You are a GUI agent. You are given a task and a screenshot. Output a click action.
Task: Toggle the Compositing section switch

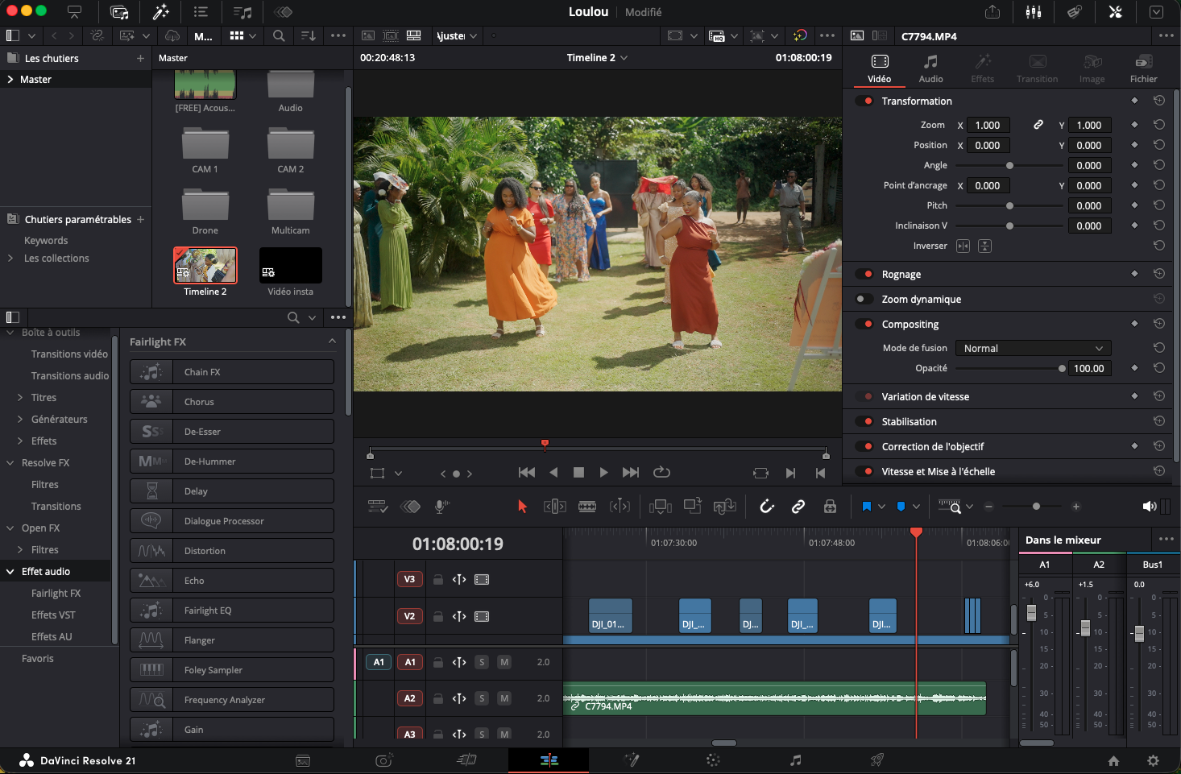point(864,324)
